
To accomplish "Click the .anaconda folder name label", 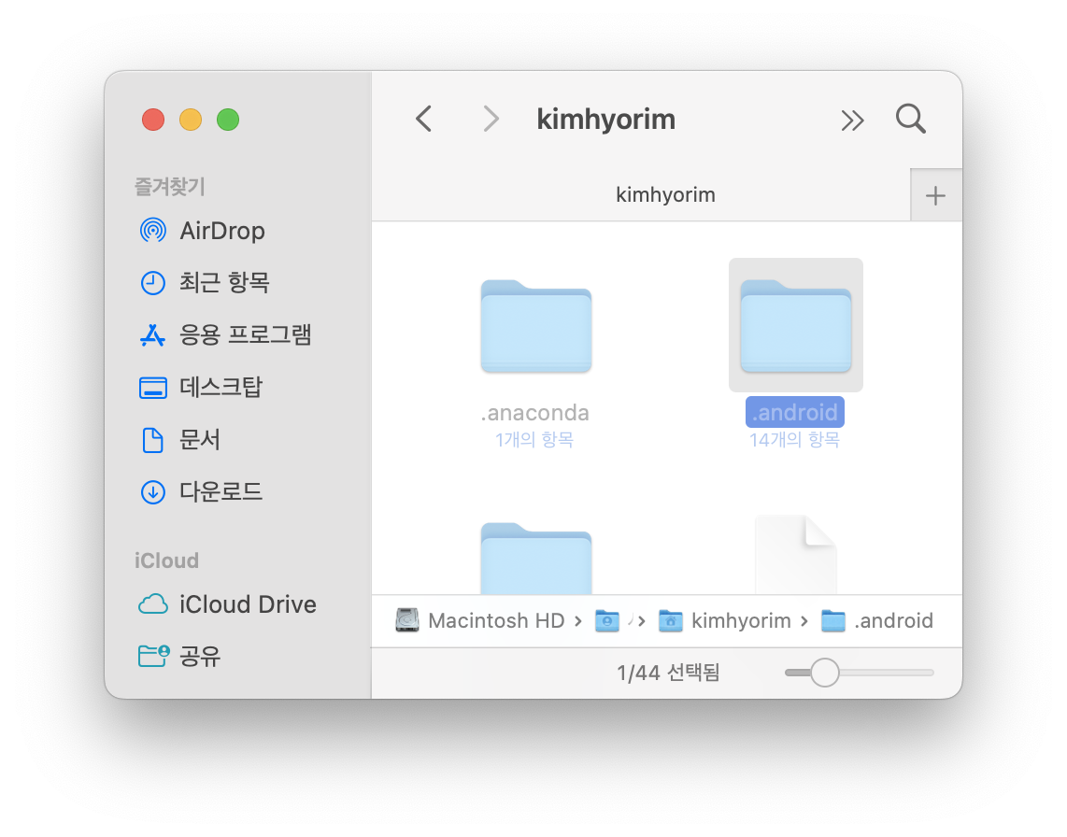I will [534, 412].
